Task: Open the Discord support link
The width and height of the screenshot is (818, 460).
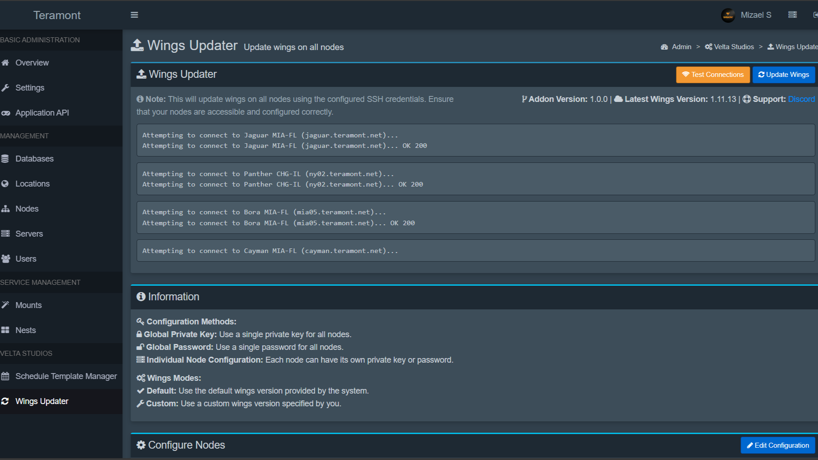Action: (801, 99)
